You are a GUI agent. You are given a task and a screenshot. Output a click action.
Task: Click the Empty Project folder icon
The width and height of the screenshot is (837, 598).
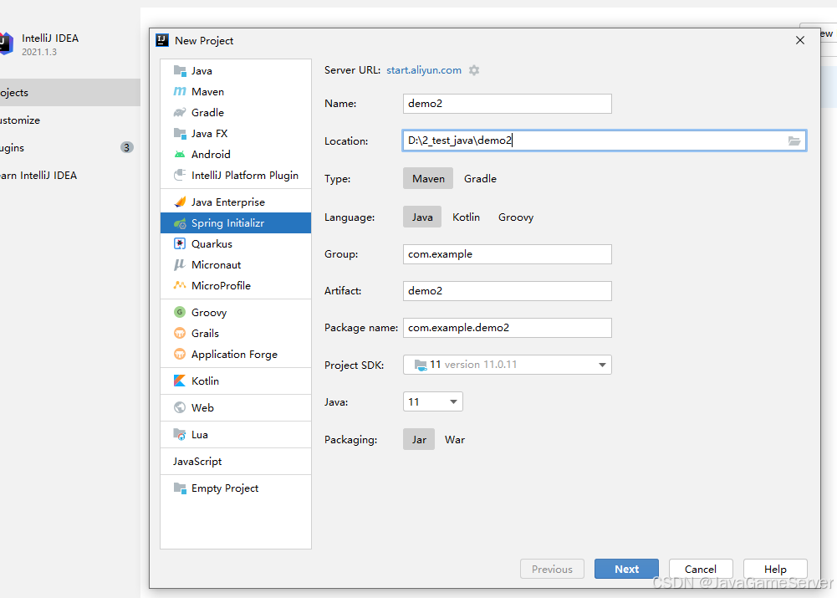click(180, 488)
